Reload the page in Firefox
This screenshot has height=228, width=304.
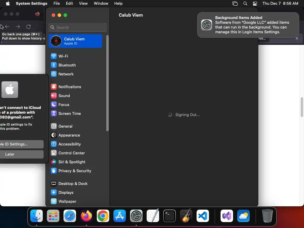pos(28,26)
